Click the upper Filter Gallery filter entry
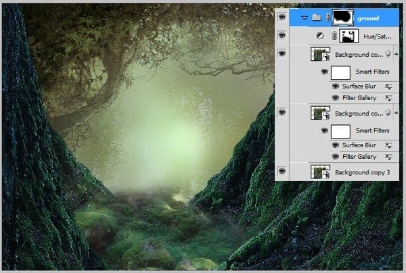Screen dimensions: 406x273 tap(359, 98)
